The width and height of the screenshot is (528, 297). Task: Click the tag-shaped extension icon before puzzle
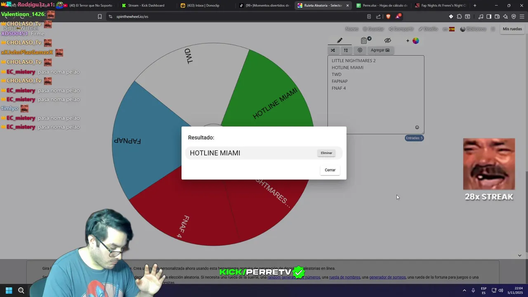tap(451, 16)
